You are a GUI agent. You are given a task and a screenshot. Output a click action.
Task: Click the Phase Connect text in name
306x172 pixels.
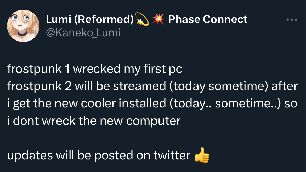click(x=208, y=20)
